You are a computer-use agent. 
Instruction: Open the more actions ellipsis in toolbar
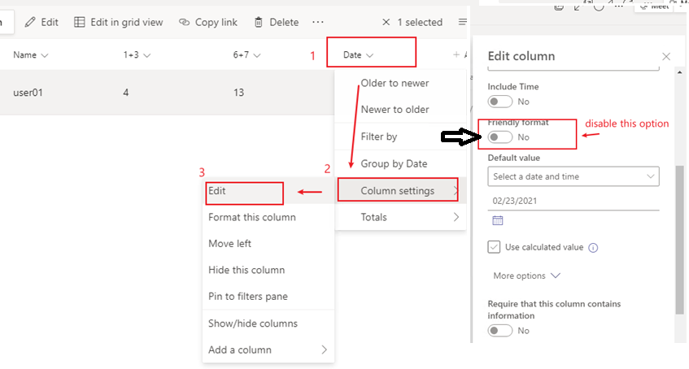click(x=318, y=22)
